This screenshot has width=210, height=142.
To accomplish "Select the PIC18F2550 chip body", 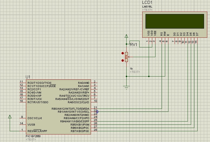I will tap(58, 107).
